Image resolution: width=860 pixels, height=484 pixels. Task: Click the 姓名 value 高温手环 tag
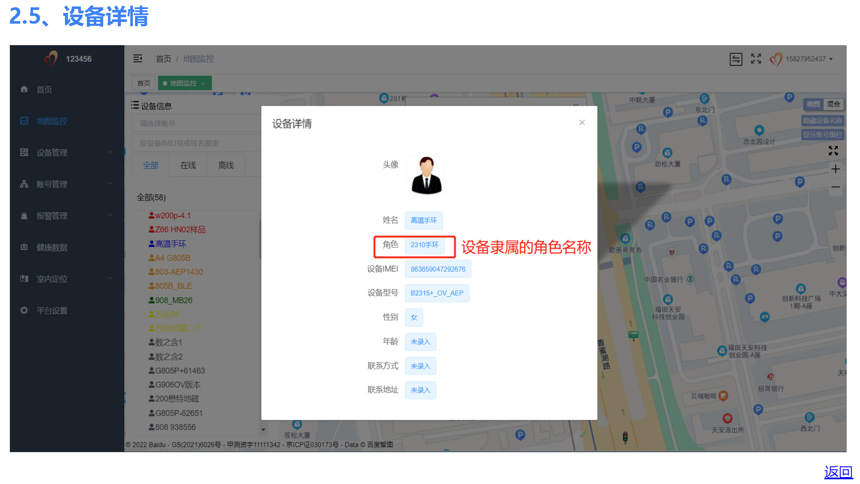click(x=424, y=220)
